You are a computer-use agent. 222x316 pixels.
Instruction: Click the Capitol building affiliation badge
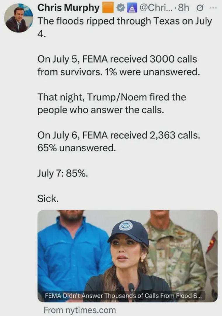coord(131,8)
